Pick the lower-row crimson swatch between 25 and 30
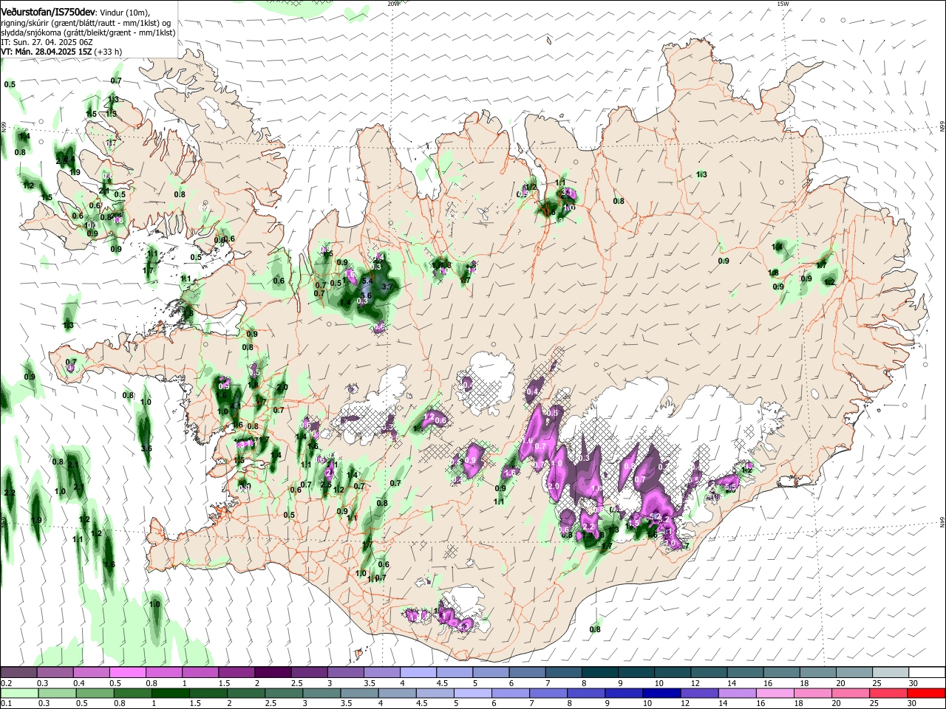The height and width of the screenshot is (709, 946). [x=888, y=693]
